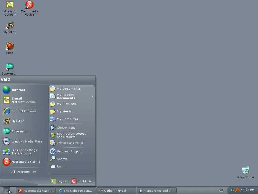This screenshot has height=194, width=258.
Task: Click the VM2 user name header
Action: (x=6, y=80)
